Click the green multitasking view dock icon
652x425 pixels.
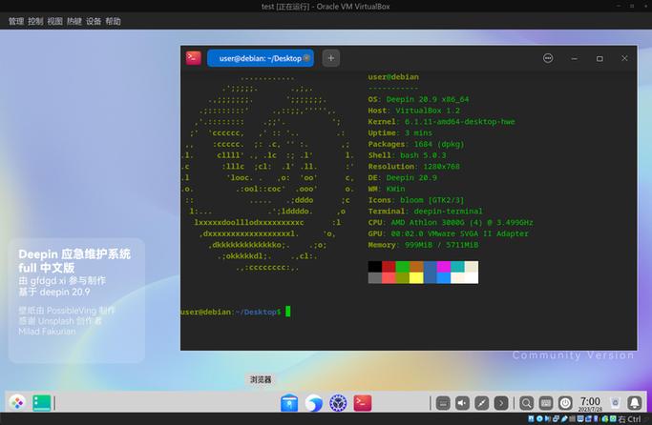[x=42, y=403]
